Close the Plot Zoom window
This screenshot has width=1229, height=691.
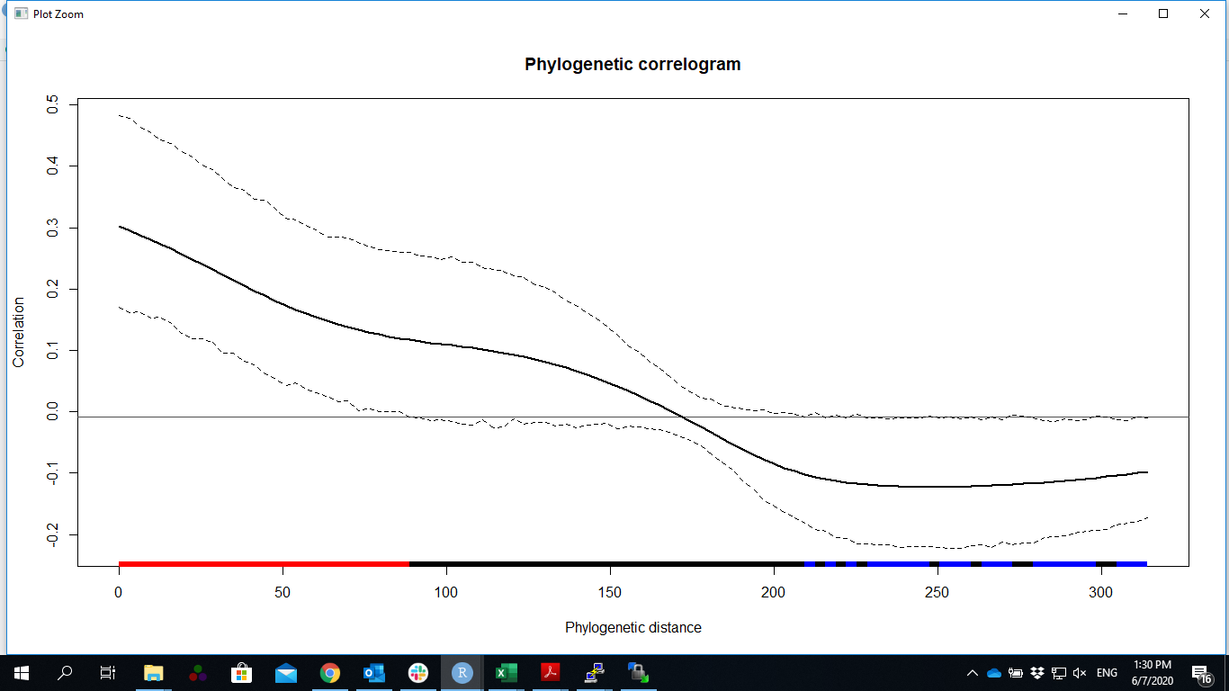coord(1205,13)
